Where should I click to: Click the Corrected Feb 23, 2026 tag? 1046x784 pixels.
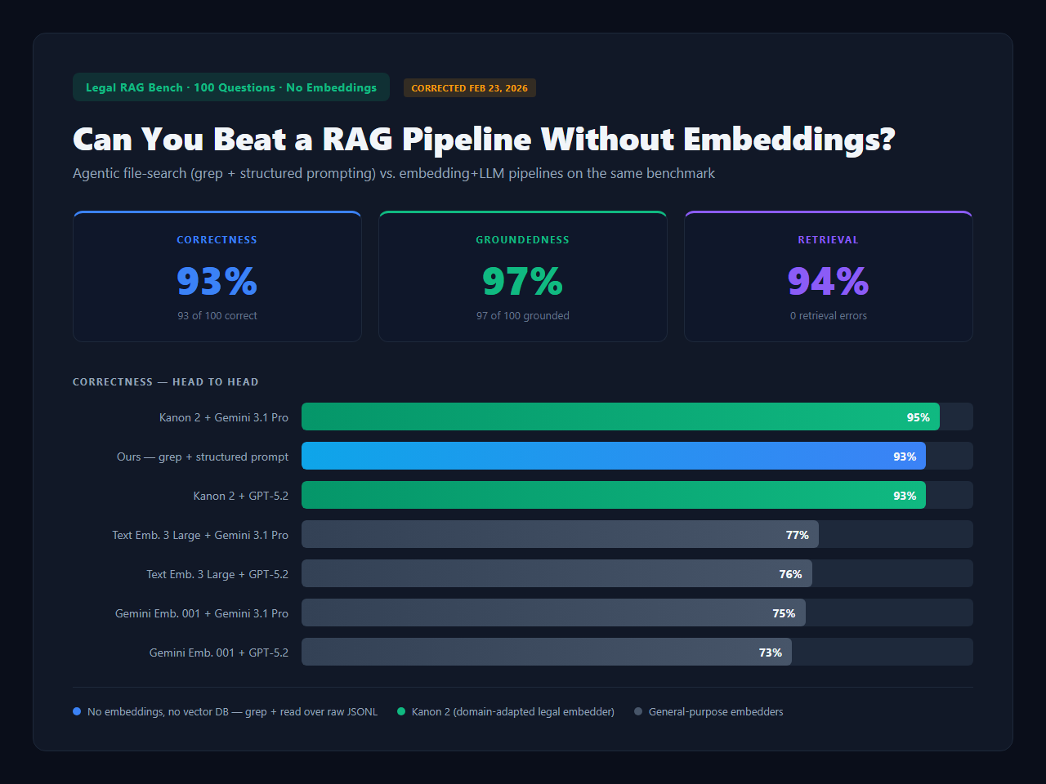tap(470, 88)
